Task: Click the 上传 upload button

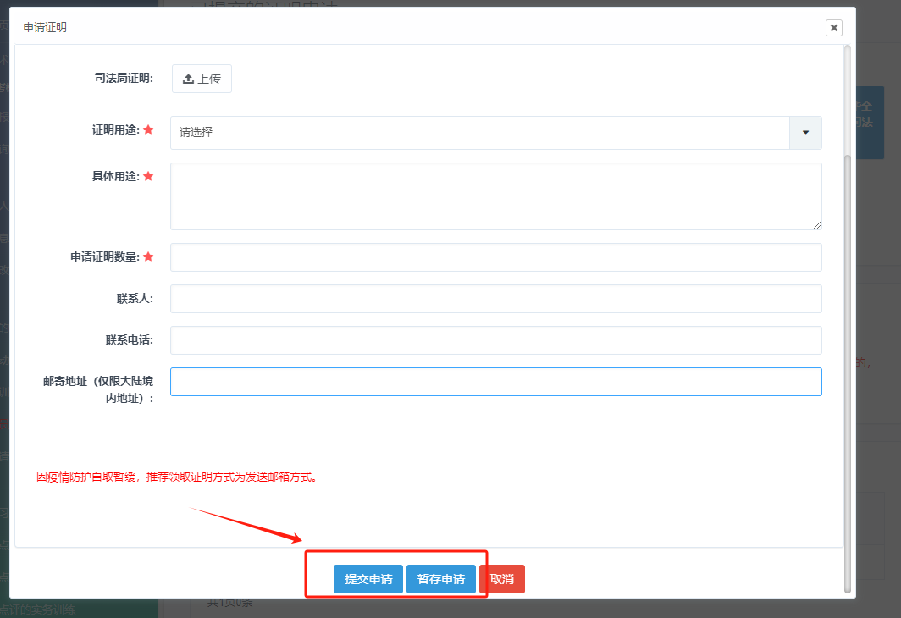Action: coord(202,79)
